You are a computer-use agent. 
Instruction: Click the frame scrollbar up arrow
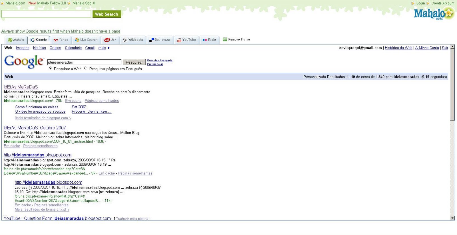coord(452,47)
